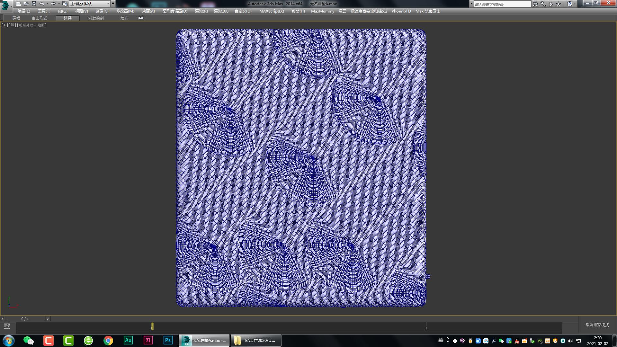Image resolution: width=617 pixels, height=347 pixels.
Task: Expand the Help question mark dropdown arrow
Action: pos(575,4)
